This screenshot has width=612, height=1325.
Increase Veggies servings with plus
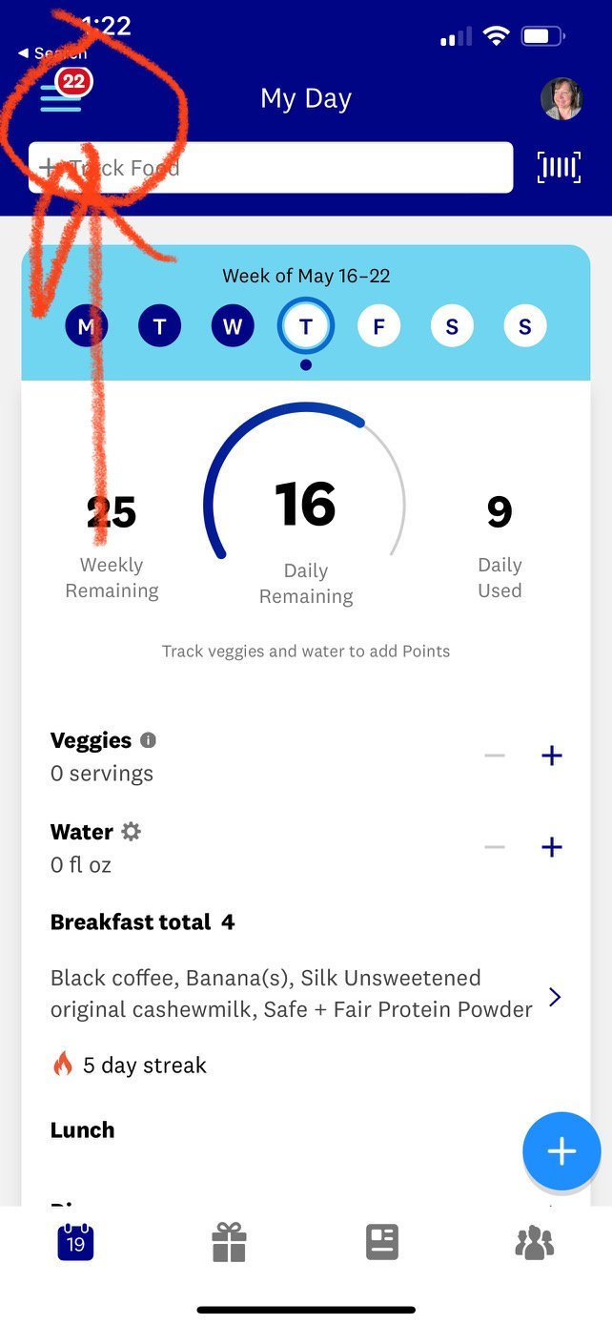point(551,755)
